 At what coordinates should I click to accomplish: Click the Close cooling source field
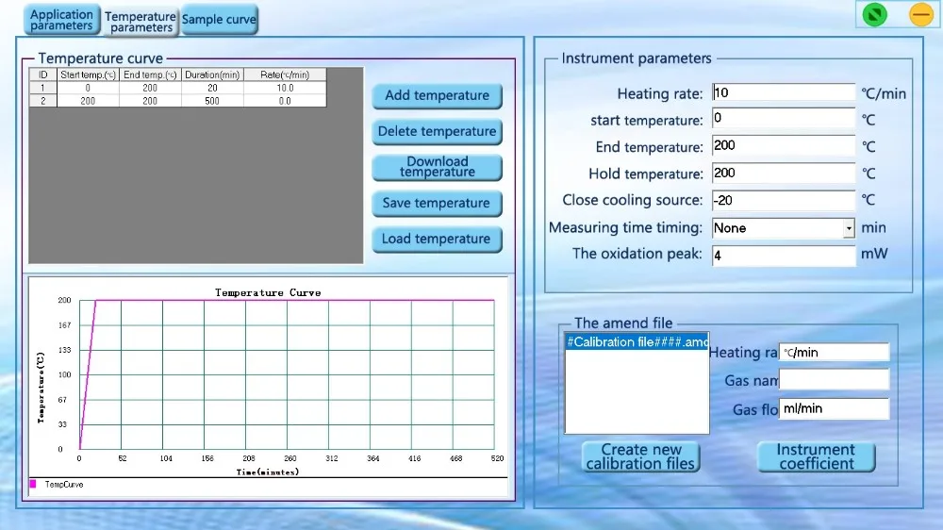point(784,200)
